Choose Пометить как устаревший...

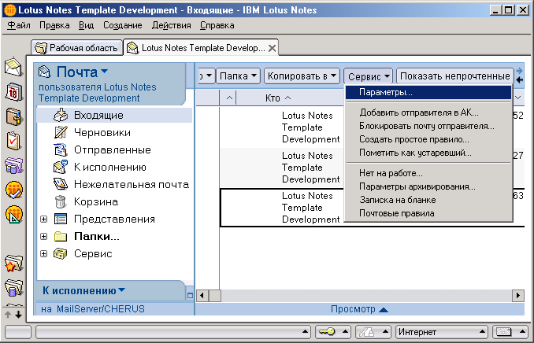click(x=428, y=153)
